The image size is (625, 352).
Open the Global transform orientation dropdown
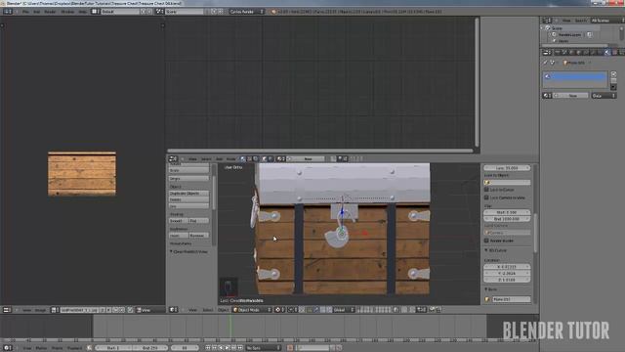[x=344, y=310]
